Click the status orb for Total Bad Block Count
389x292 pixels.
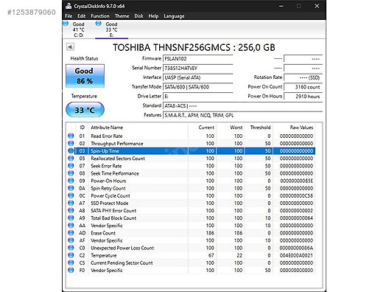(x=71, y=218)
